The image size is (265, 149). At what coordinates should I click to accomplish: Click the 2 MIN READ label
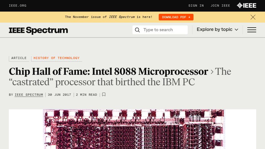(86, 95)
